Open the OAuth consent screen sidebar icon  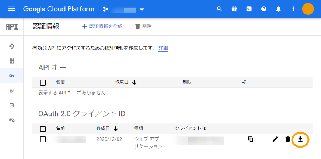click(x=12, y=90)
